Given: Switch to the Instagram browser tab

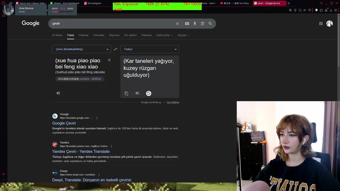Looking at the screenshot, I should pyautogui.click(x=93, y=3).
